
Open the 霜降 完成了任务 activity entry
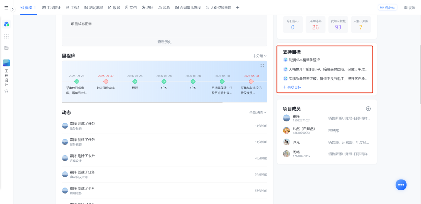[x=165, y=126]
